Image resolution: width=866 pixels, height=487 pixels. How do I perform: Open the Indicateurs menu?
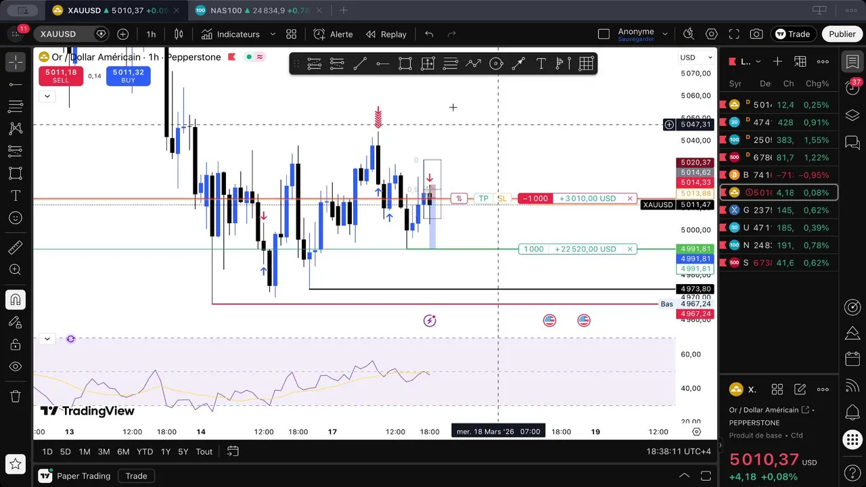231,34
